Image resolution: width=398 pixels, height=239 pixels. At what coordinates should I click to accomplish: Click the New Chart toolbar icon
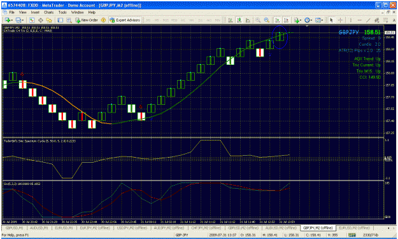(x=7, y=20)
